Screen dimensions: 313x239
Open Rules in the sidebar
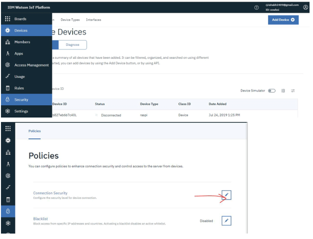[x=19, y=88]
